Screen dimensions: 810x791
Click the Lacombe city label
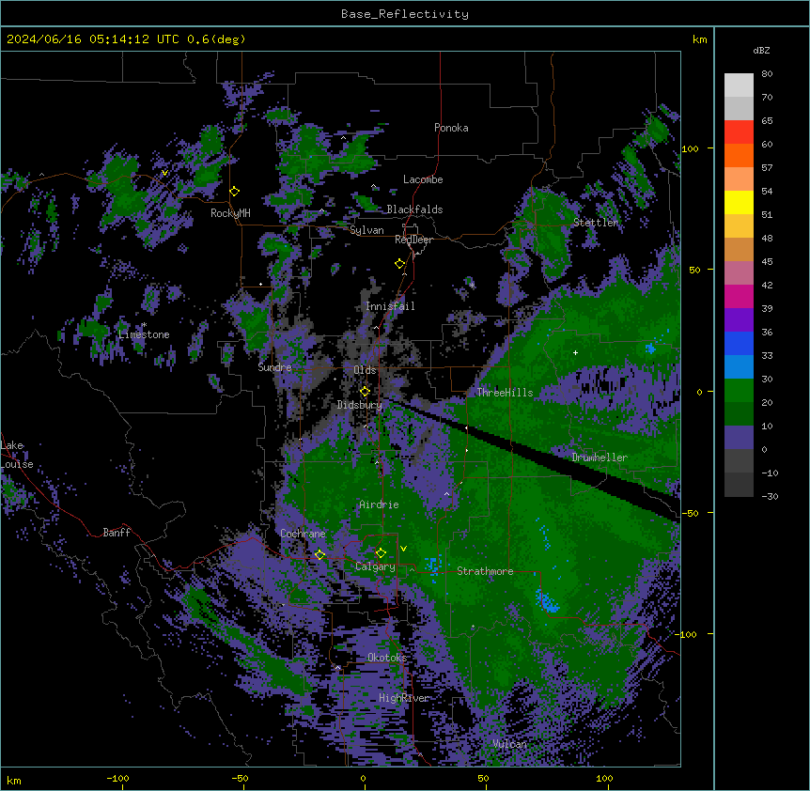pyautogui.click(x=423, y=179)
